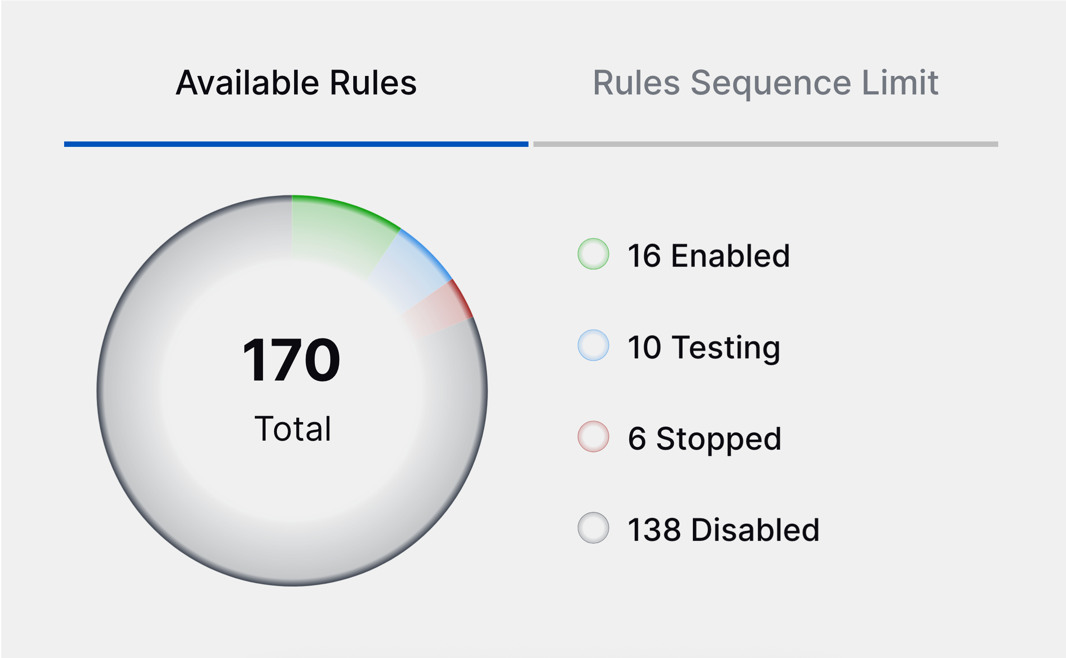Click the red Stopped legend circle
Screen dimensions: 1066x658
click(593, 437)
